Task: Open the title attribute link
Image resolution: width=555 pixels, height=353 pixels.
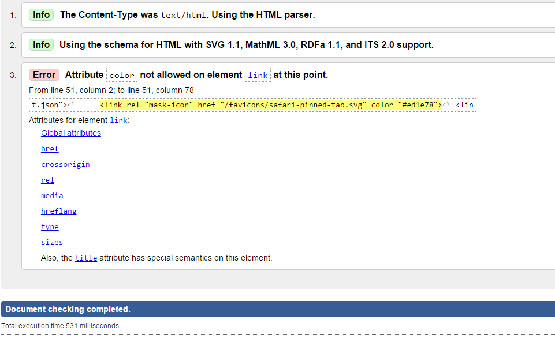Action: (86, 258)
